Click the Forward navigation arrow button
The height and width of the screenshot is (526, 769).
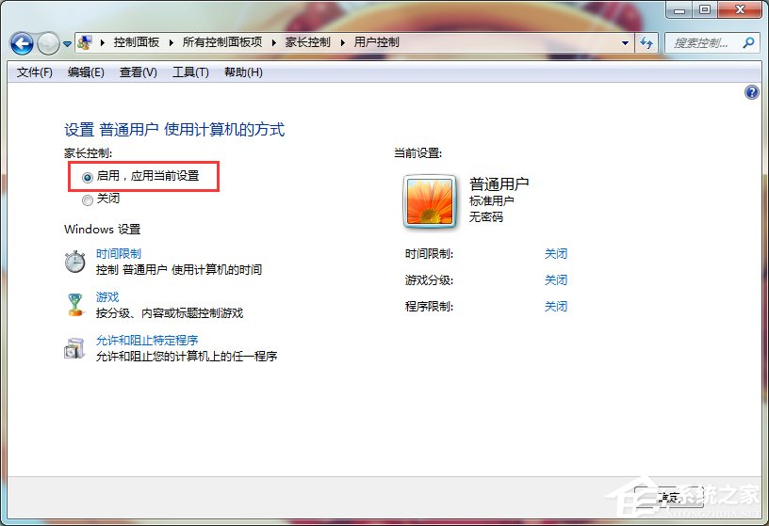point(48,43)
